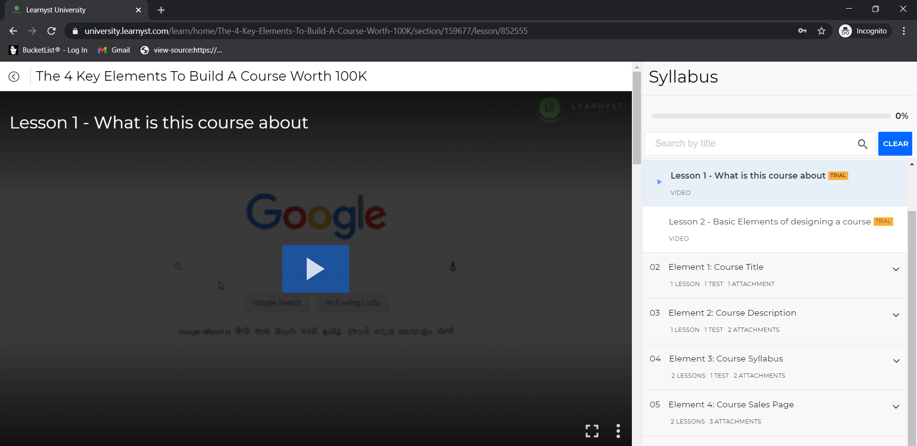Play the lesson video with center play button
The width and height of the screenshot is (917, 446).
point(315,269)
